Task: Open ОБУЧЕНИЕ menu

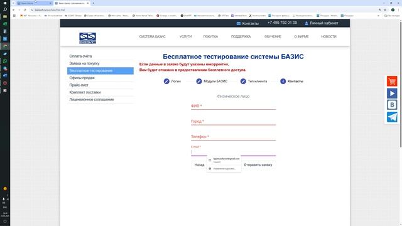Action: click(x=273, y=36)
